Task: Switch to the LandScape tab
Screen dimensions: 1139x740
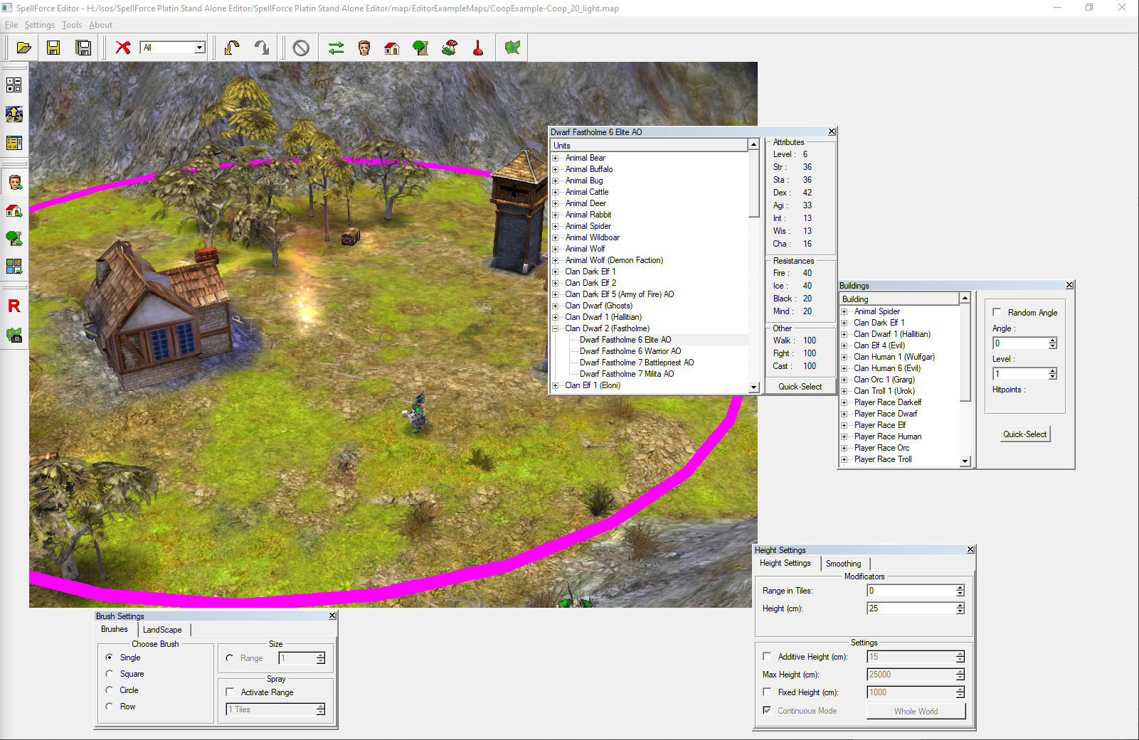Action: coord(162,630)
